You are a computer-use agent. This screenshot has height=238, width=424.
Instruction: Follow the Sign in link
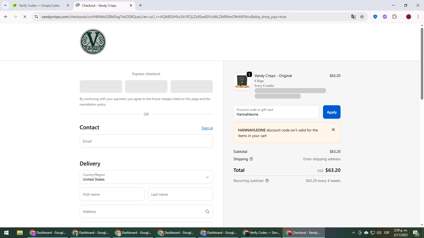207,128
